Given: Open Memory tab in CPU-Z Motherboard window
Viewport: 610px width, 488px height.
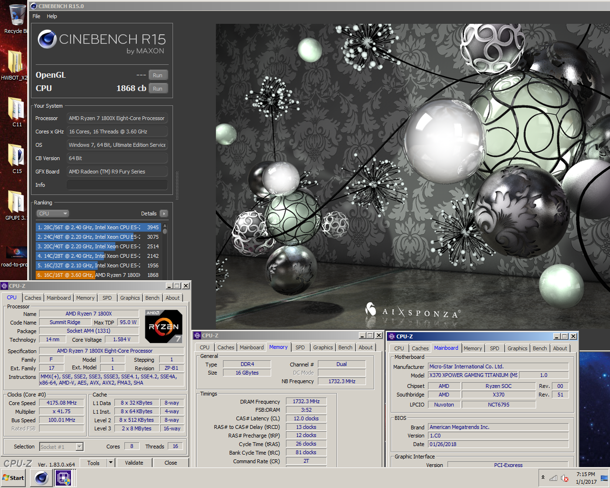Looking at the screenshot, I should coord(473,348).
